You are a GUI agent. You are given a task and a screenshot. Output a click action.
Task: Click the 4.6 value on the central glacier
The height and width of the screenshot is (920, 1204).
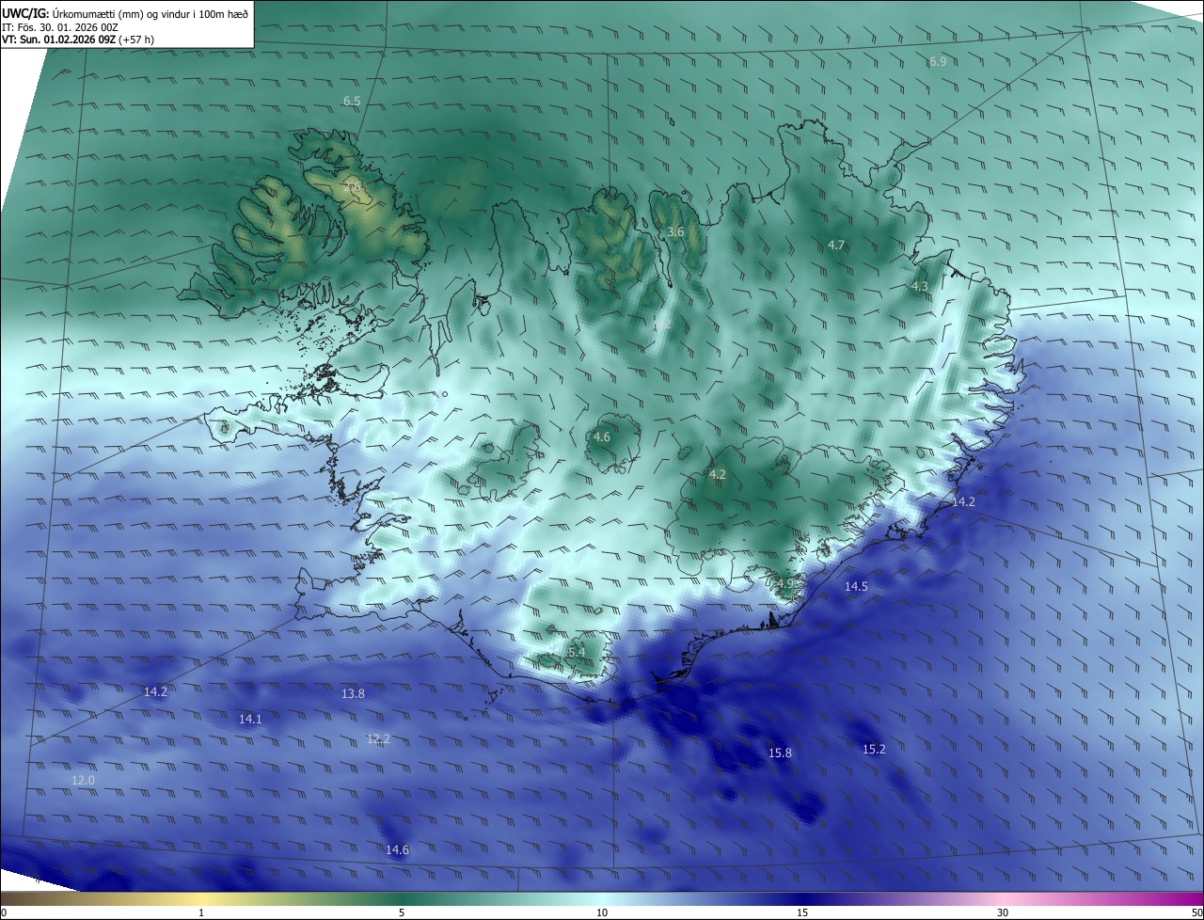[602, 436]
